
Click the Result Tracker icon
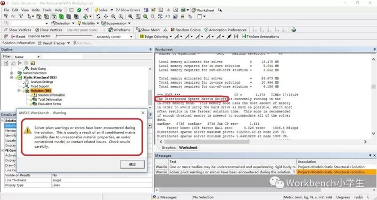point(40,43)
